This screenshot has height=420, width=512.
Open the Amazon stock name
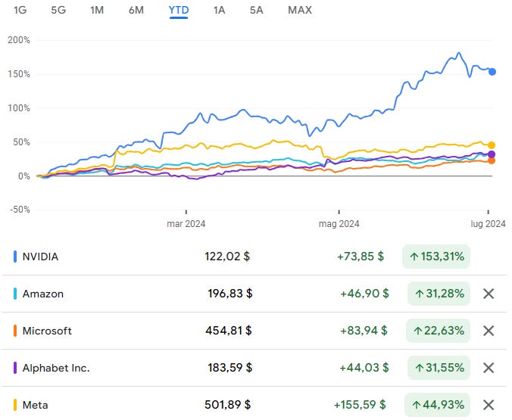point(43,294)
